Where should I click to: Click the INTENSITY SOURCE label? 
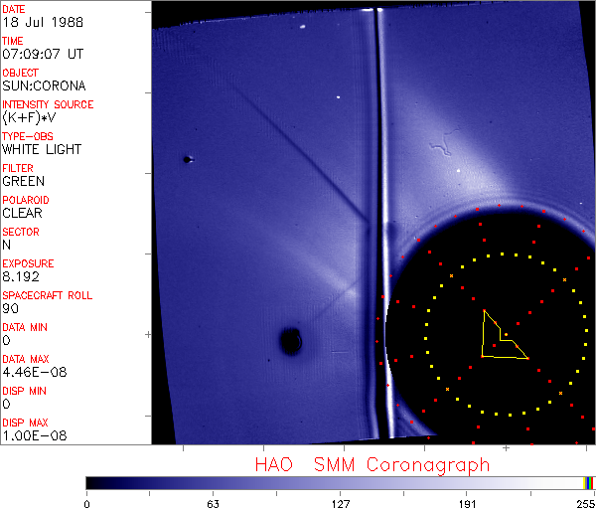48,104
